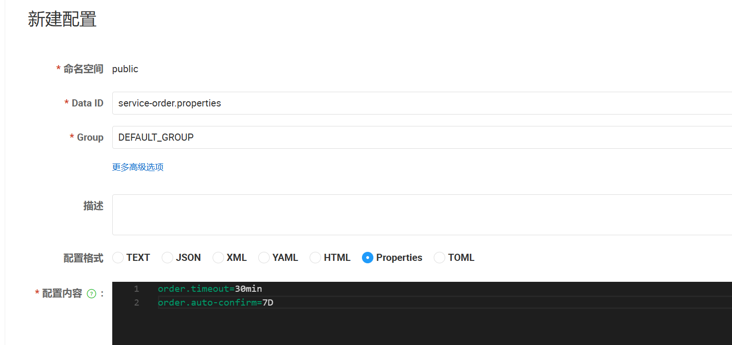732x345 pixels.
Task: Click the public namespace value
Action: coord(125,69)
